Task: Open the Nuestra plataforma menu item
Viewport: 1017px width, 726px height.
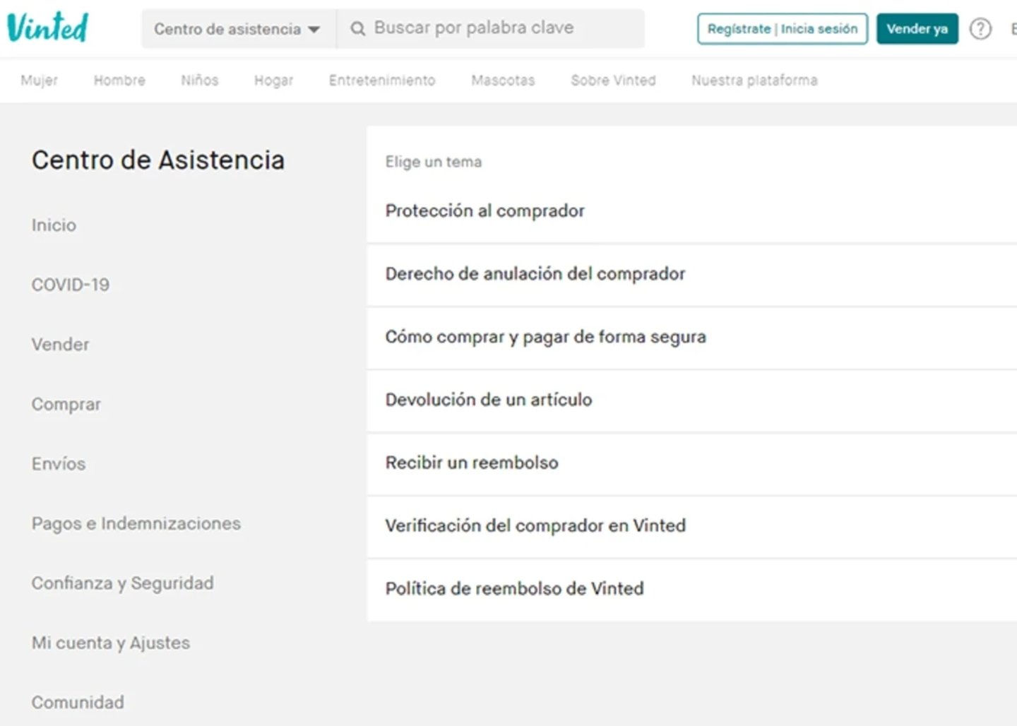Action: 754,81
